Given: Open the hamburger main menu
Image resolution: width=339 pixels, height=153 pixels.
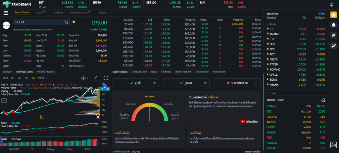Looking at the screenshot, I should [x=6, y=13].
